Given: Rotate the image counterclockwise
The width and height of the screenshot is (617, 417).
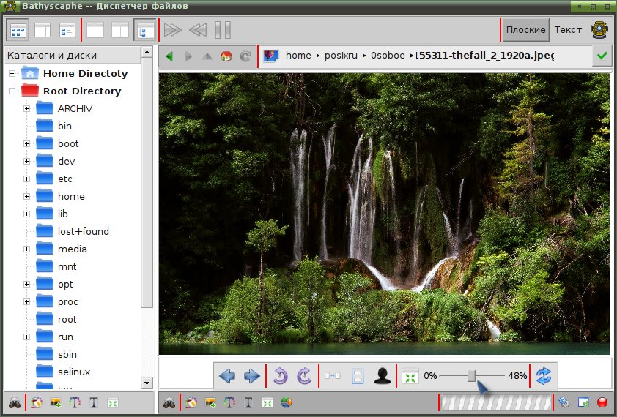Looking at the screenshot, I should click(x=280, y=376).
